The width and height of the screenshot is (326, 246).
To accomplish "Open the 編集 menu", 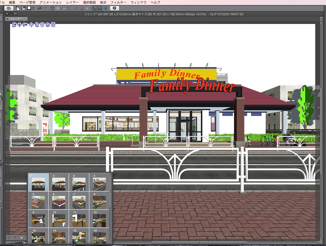I will point(12,2).
